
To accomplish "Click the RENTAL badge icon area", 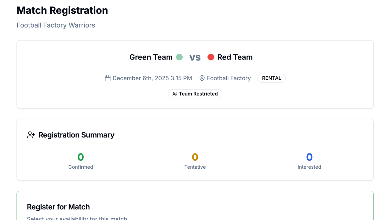I will 271,78.
